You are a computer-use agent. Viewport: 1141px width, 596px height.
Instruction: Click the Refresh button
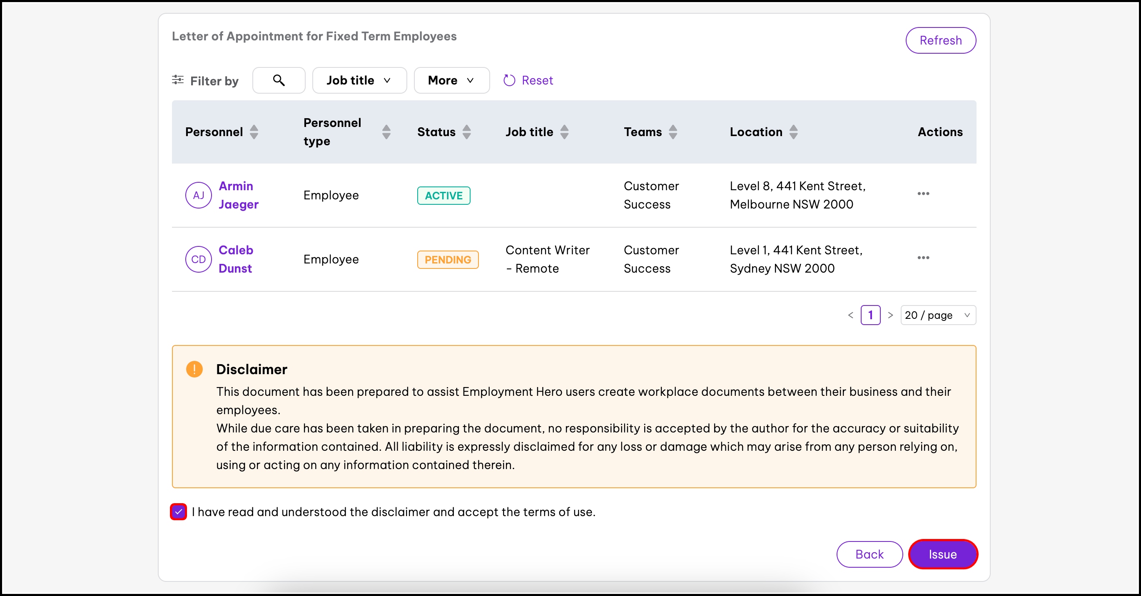pos(940,40)
